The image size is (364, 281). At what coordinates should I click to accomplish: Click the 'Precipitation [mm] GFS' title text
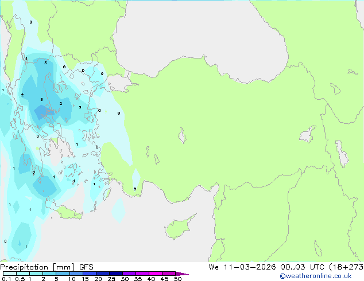point(47,267)
